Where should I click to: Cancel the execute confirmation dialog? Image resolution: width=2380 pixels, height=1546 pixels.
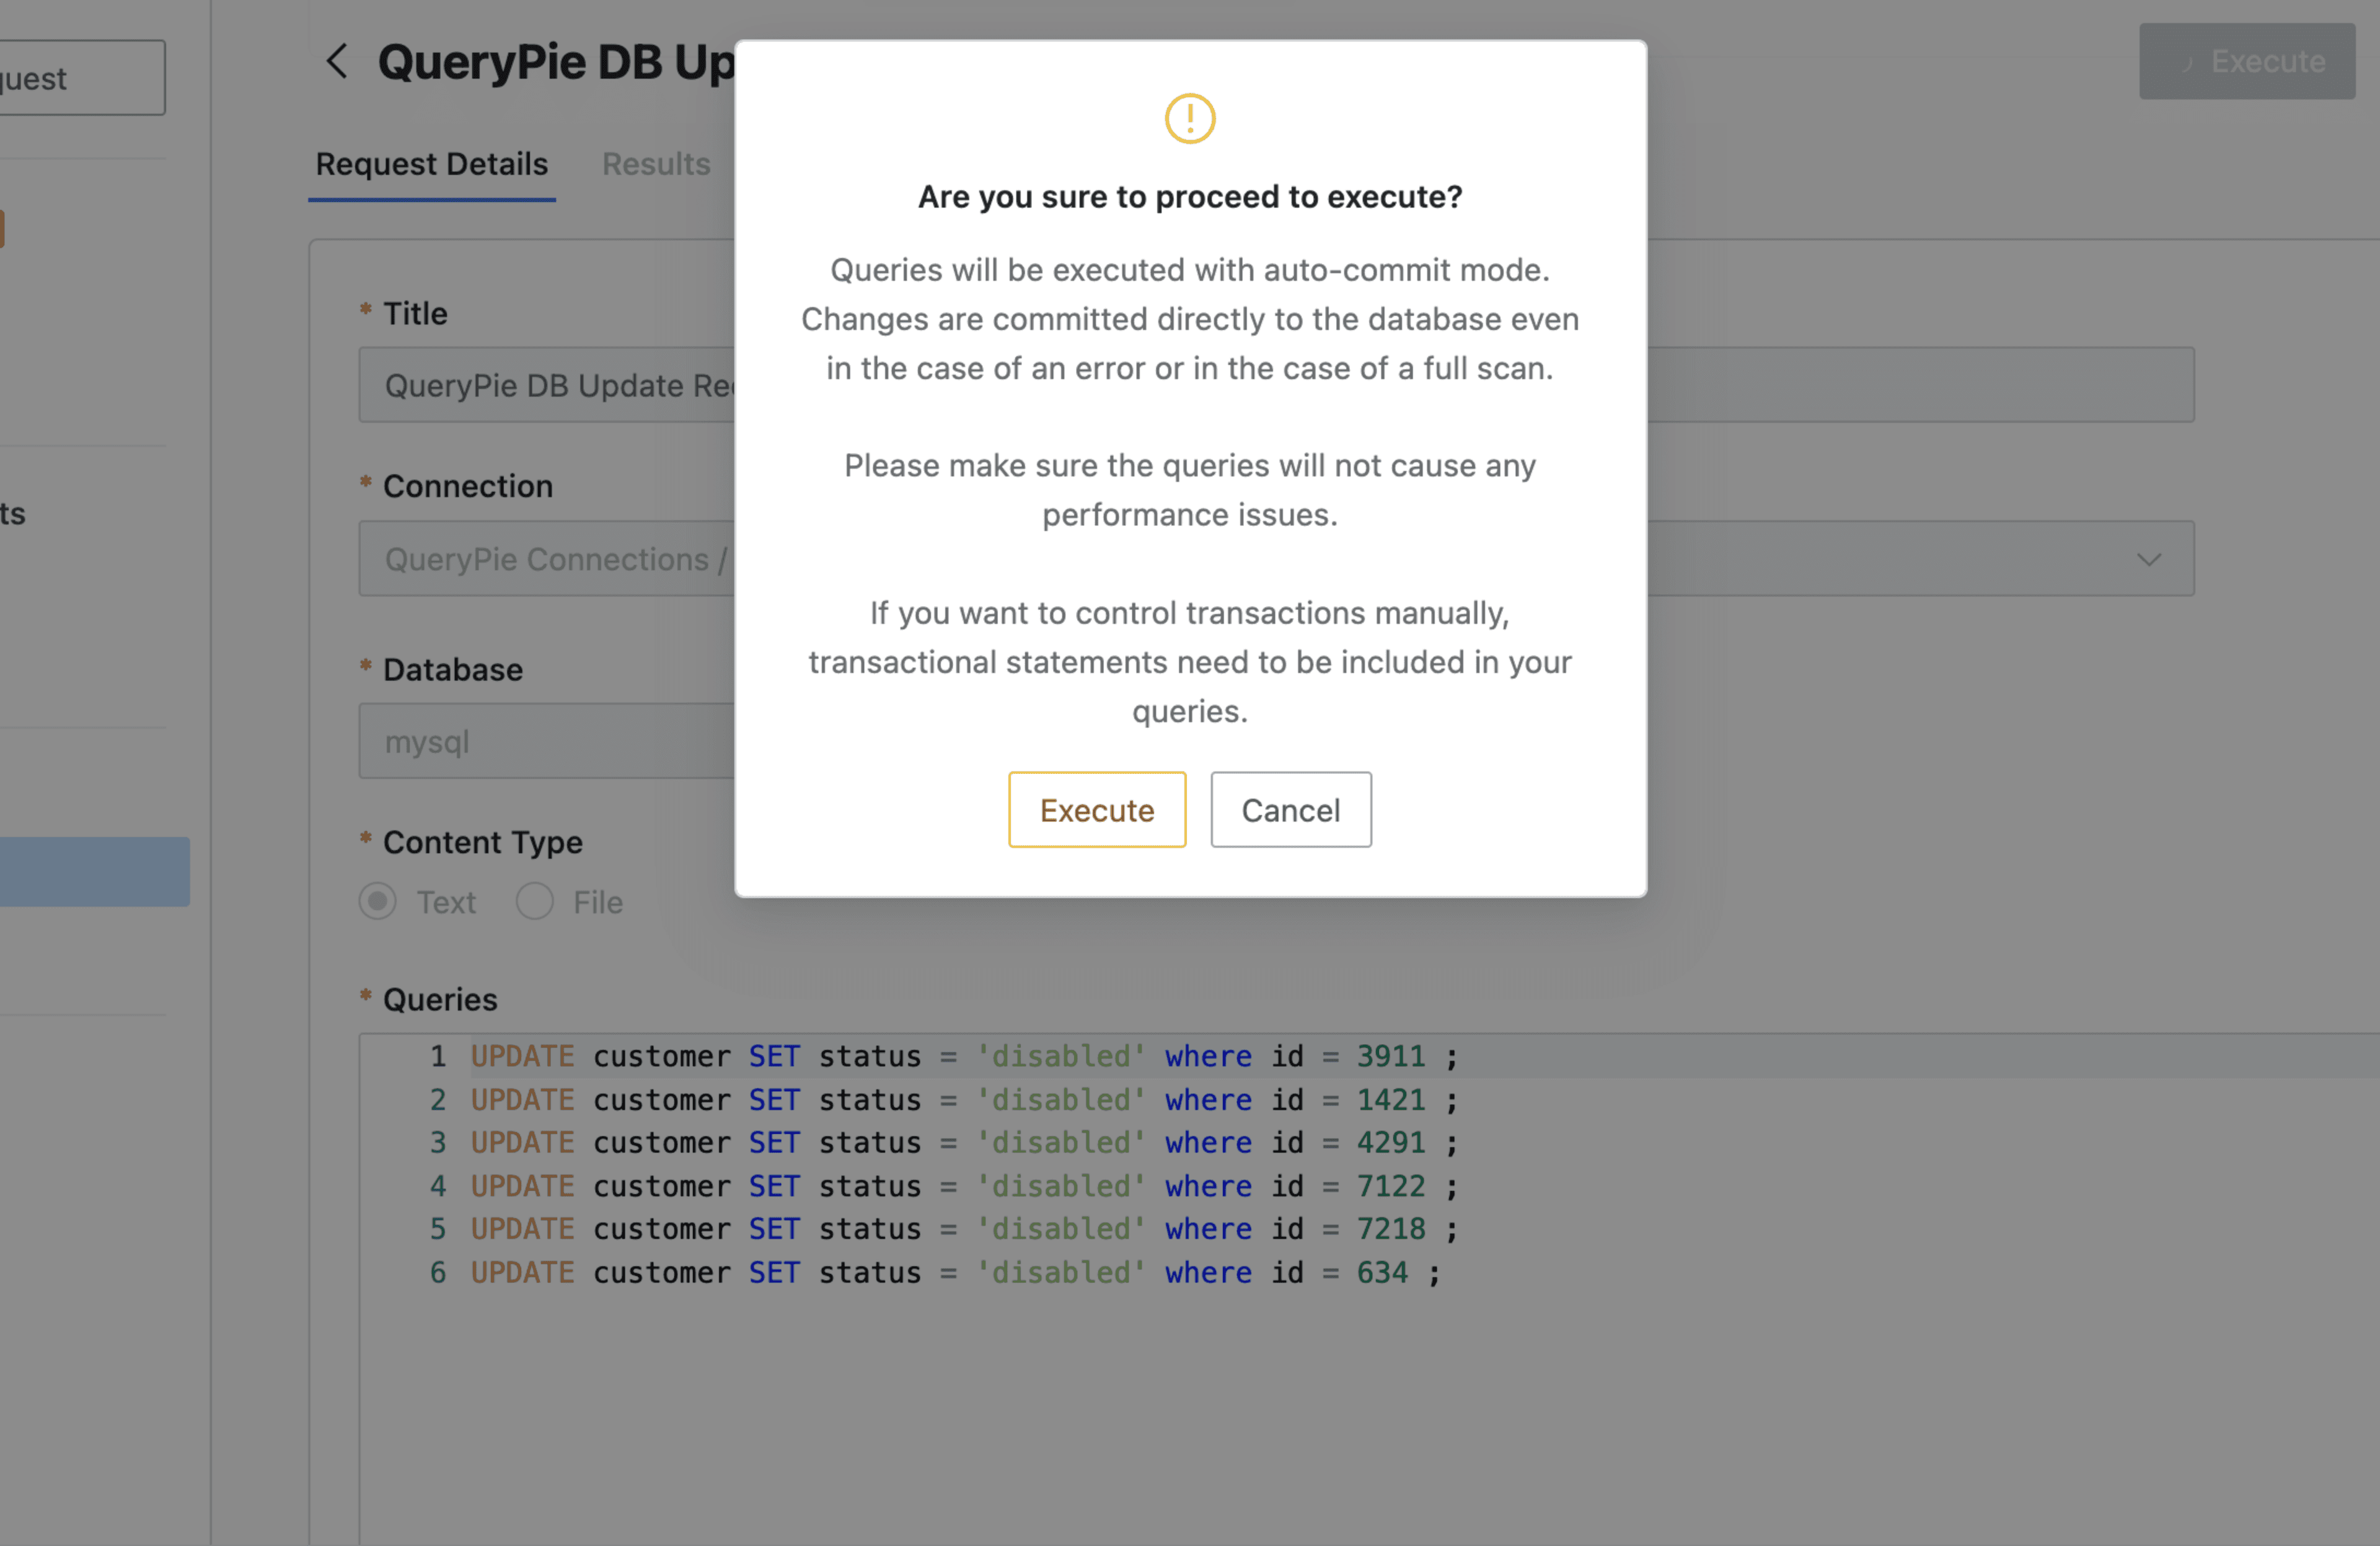[x=1290, y=810]
